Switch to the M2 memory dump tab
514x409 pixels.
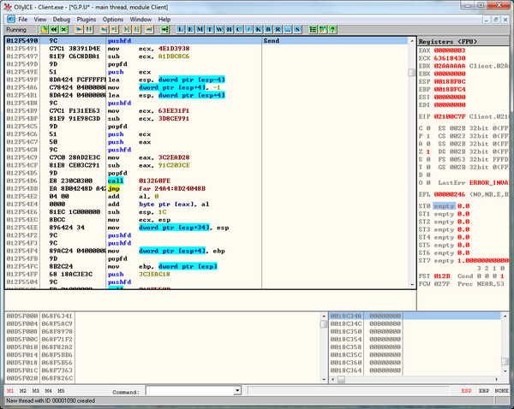22,391
